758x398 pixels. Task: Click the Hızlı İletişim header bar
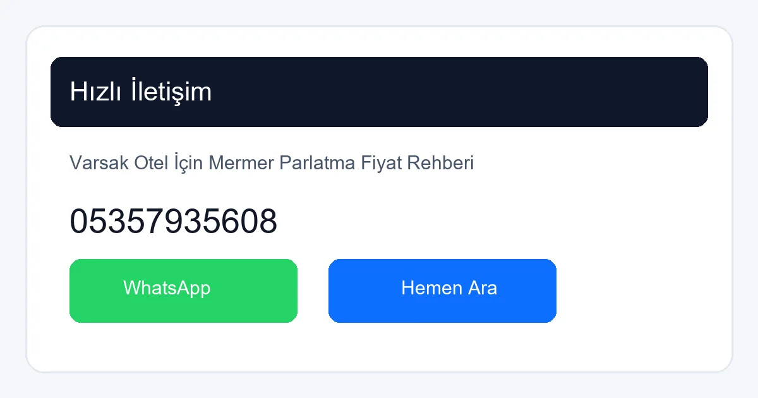tap(379, 92)
